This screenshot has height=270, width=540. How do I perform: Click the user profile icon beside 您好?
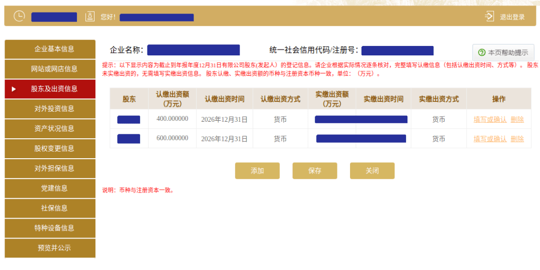coord(90,16)
